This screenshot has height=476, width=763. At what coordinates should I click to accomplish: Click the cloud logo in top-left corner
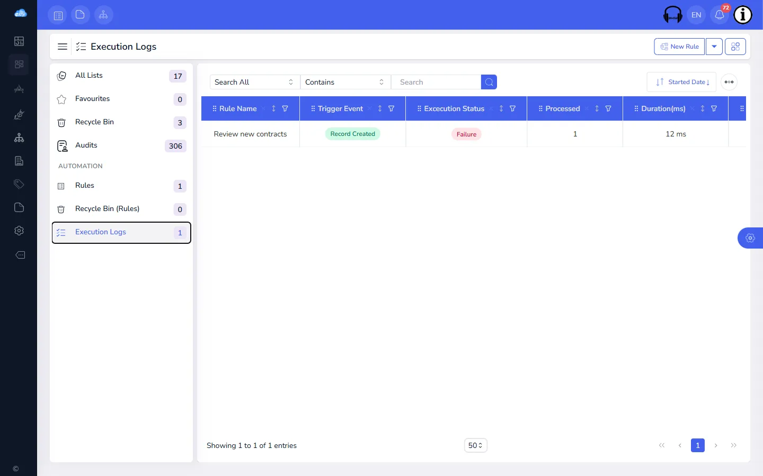[20, 13]
